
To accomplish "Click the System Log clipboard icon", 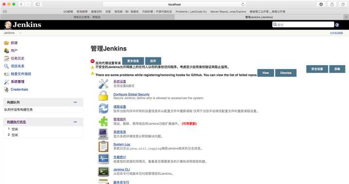I will coord(104,147).
